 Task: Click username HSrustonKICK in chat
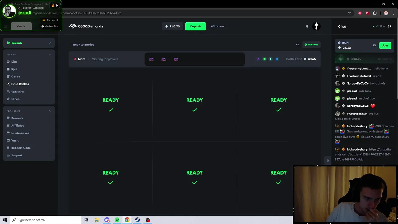357,114
